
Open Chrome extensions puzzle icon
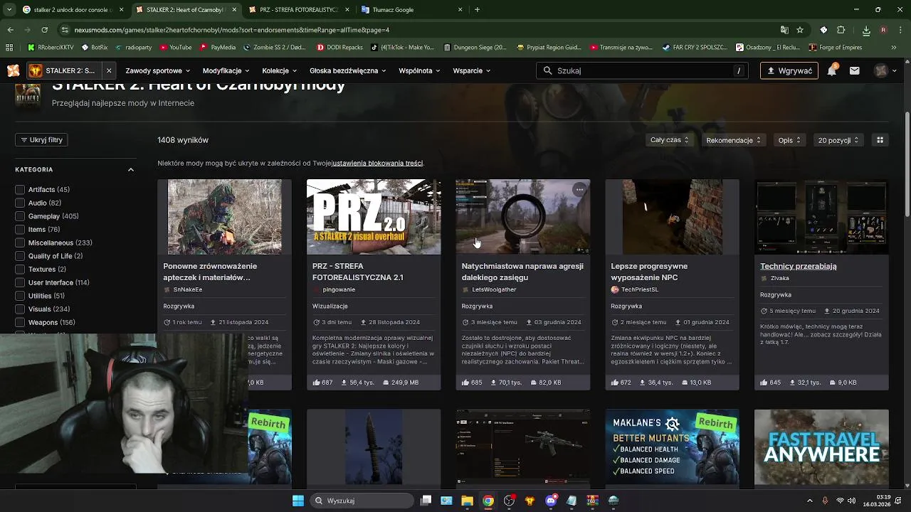(841, 30)
